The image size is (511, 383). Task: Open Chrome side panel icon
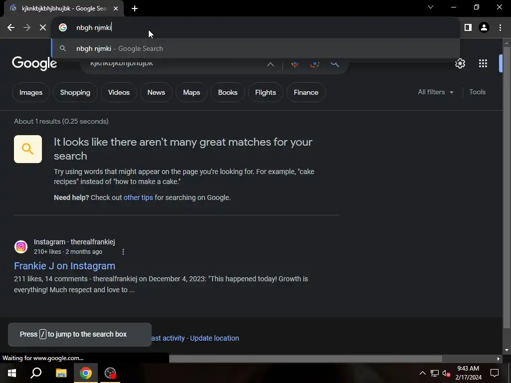[x=468, y=28]
